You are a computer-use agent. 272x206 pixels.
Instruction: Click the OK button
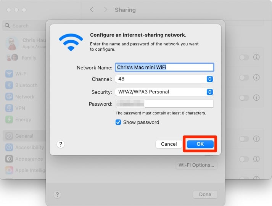pos(200,144)
